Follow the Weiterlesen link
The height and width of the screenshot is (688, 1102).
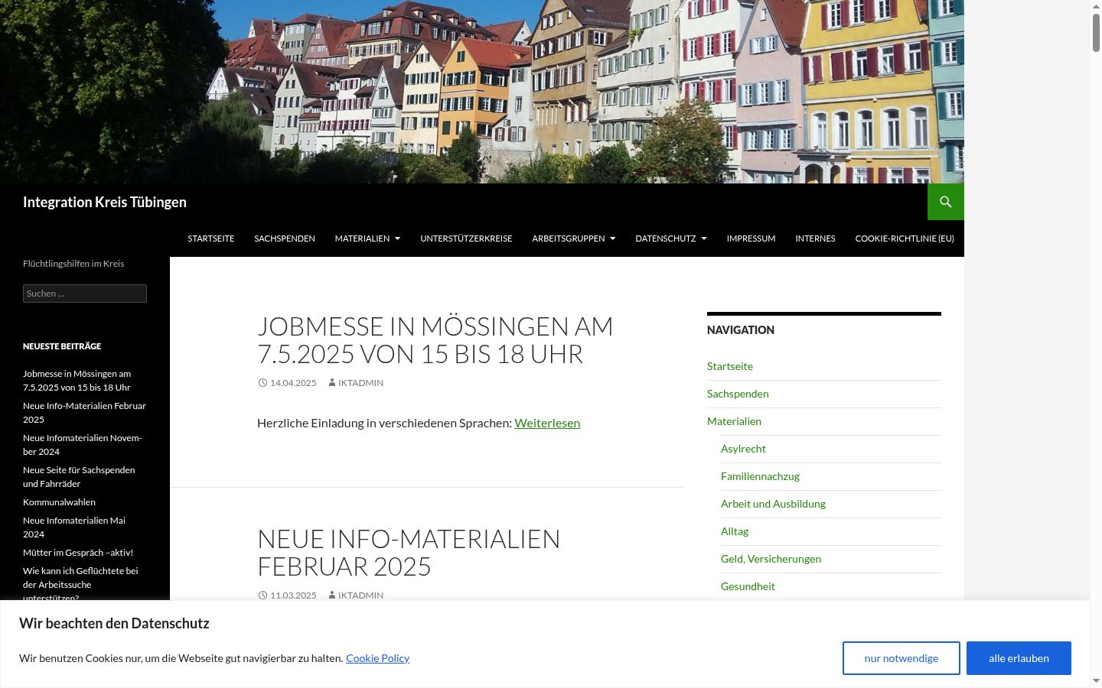click(547, 423)
